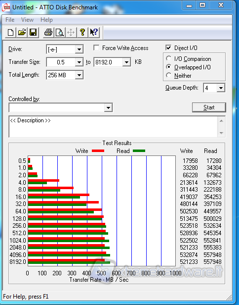239x305 pixels.
Task: Activate the context help arrow-question icon
Action: point(94,32)
